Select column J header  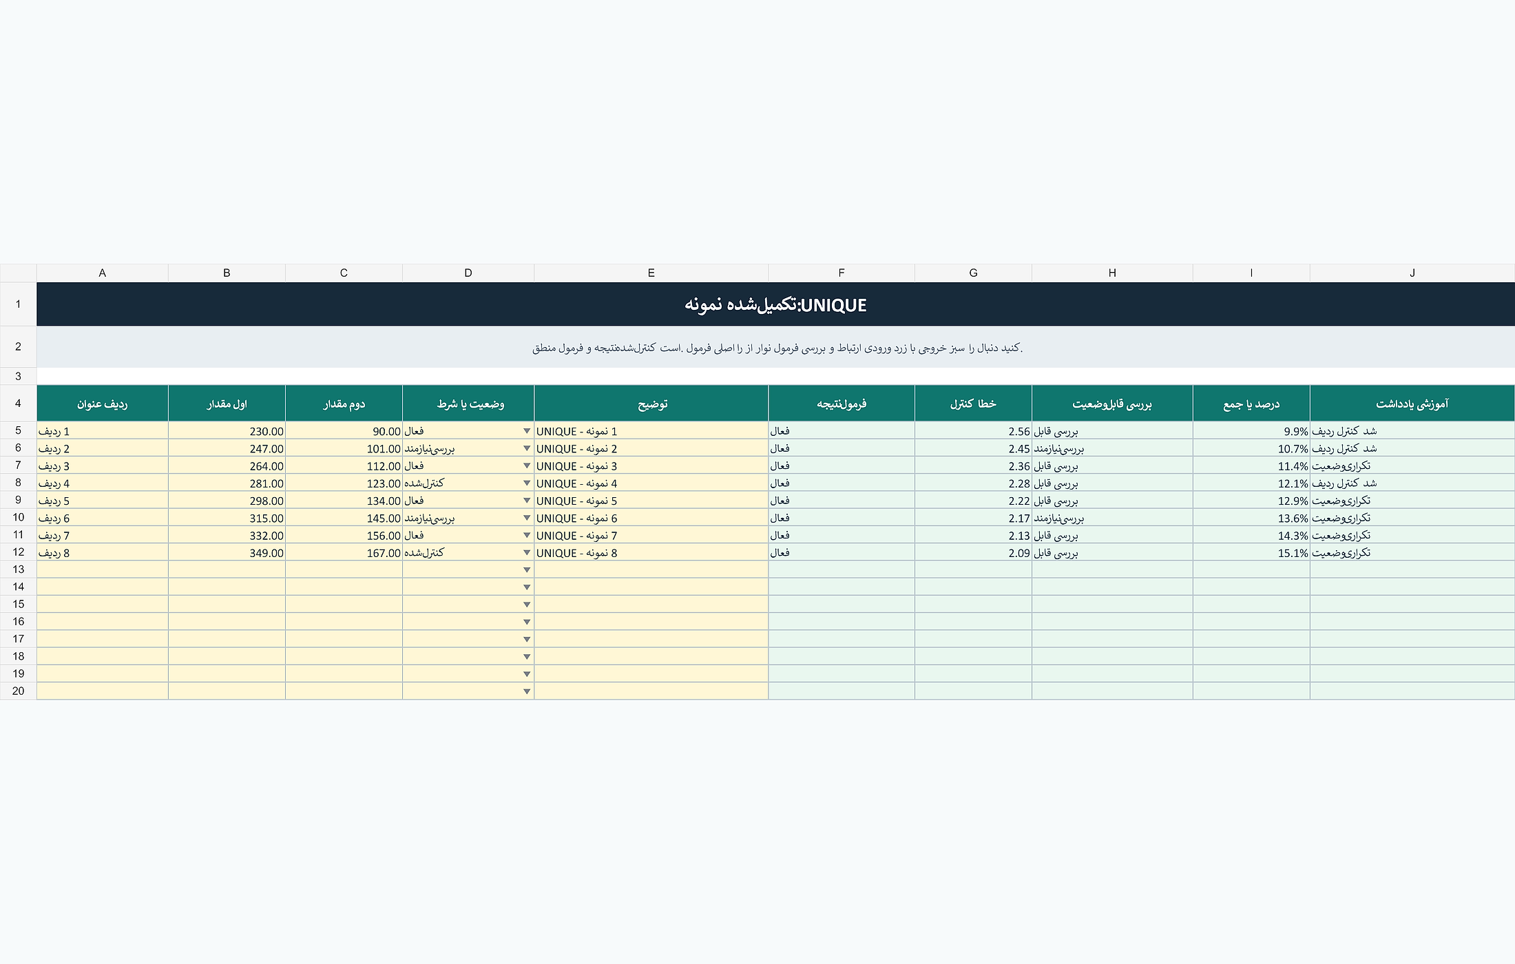pos(1412,273)
